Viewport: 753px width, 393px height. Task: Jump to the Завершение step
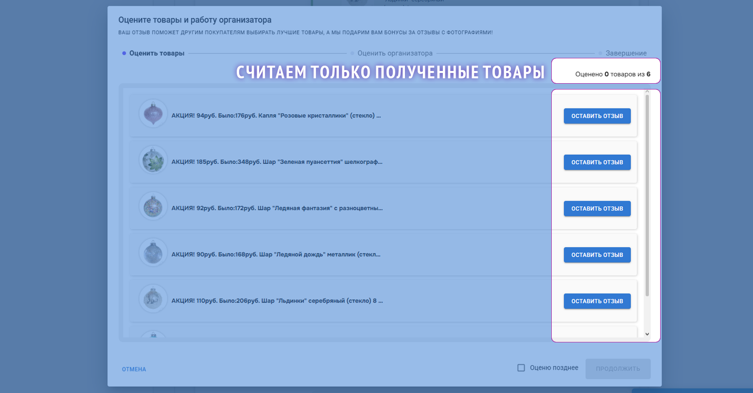pyautogui.click(x=626, y=54)
